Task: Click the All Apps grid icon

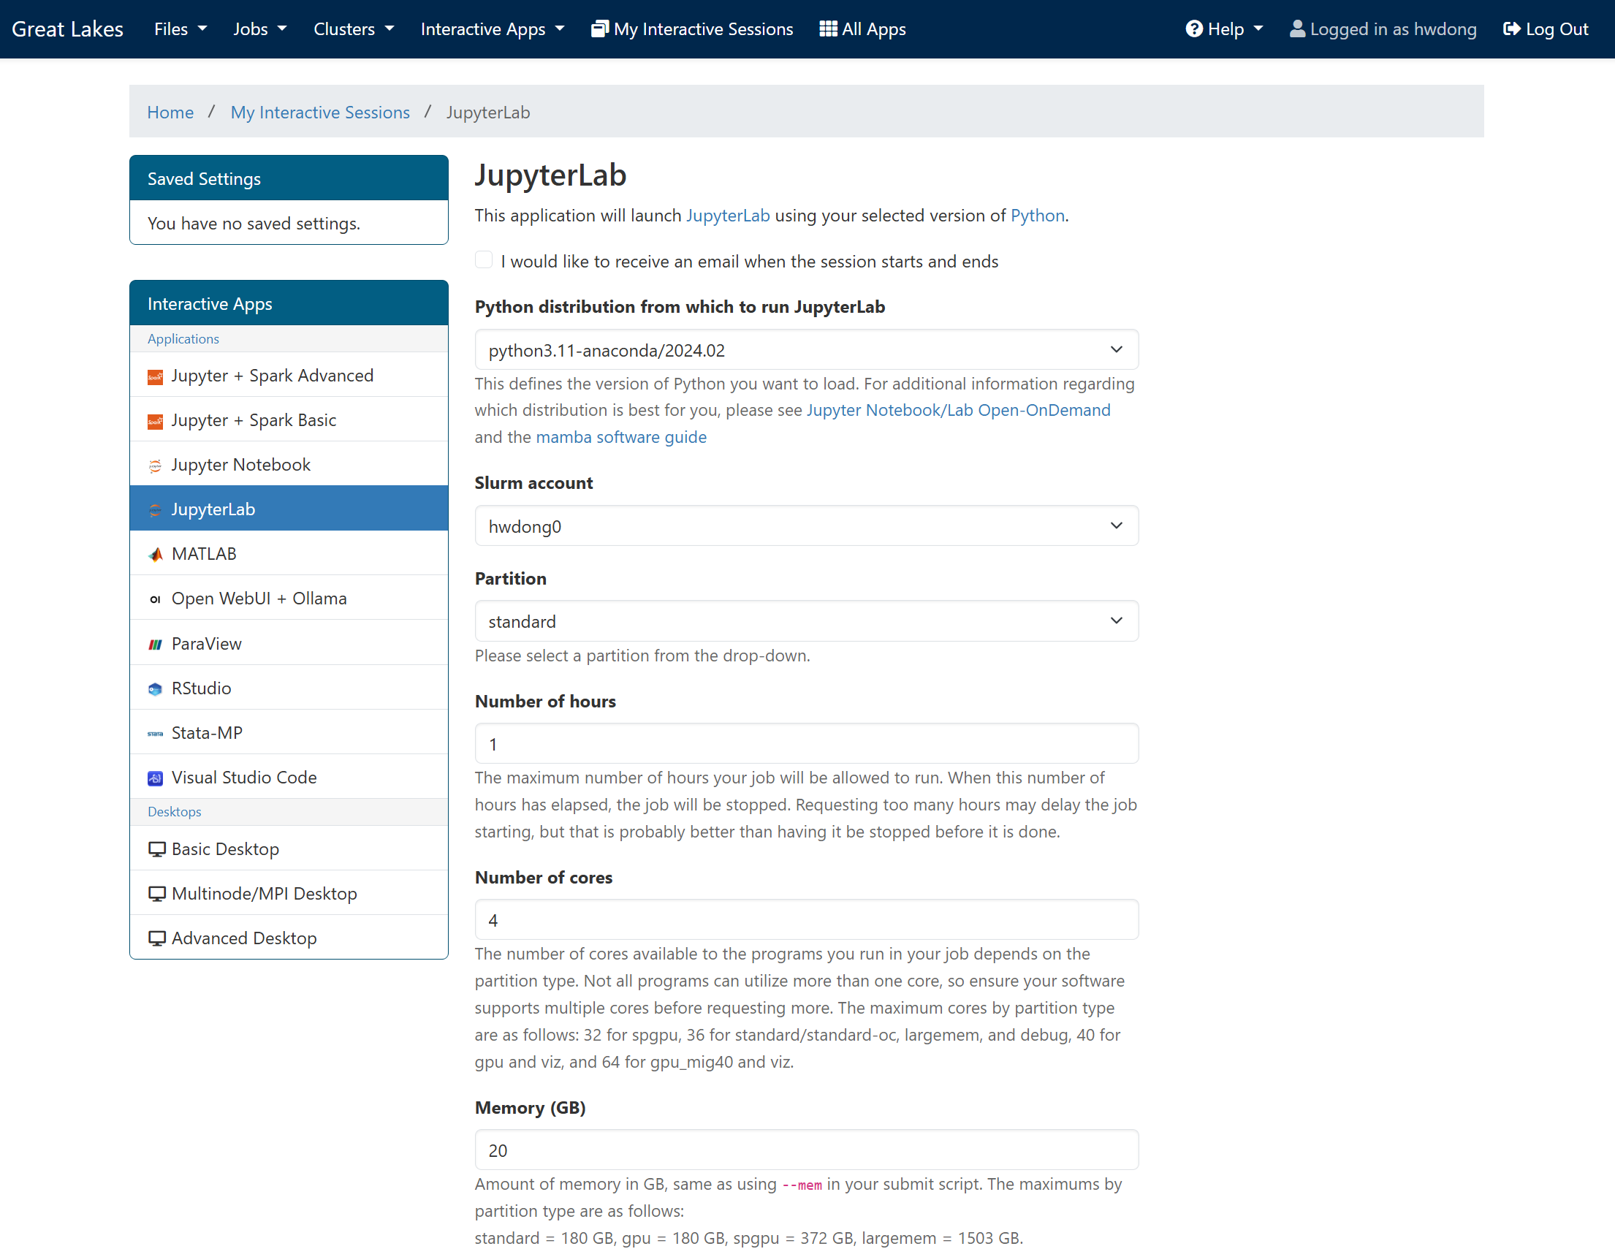Action: point(827,29)
